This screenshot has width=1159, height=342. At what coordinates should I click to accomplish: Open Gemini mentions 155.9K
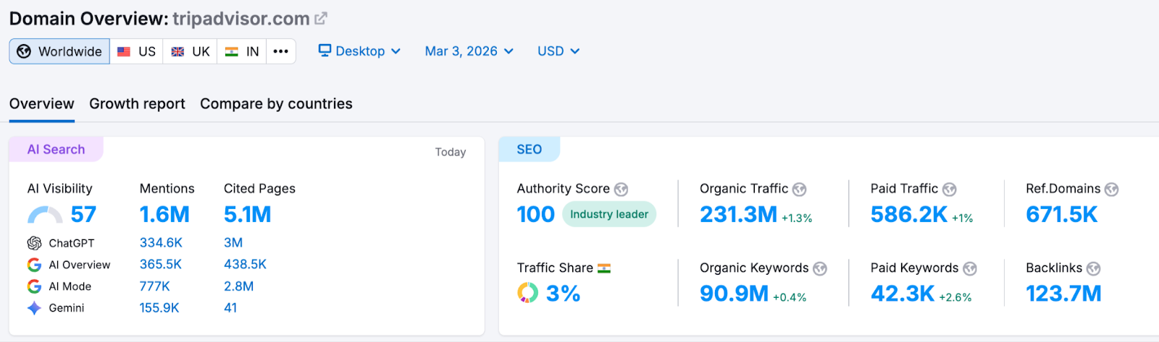159,308
